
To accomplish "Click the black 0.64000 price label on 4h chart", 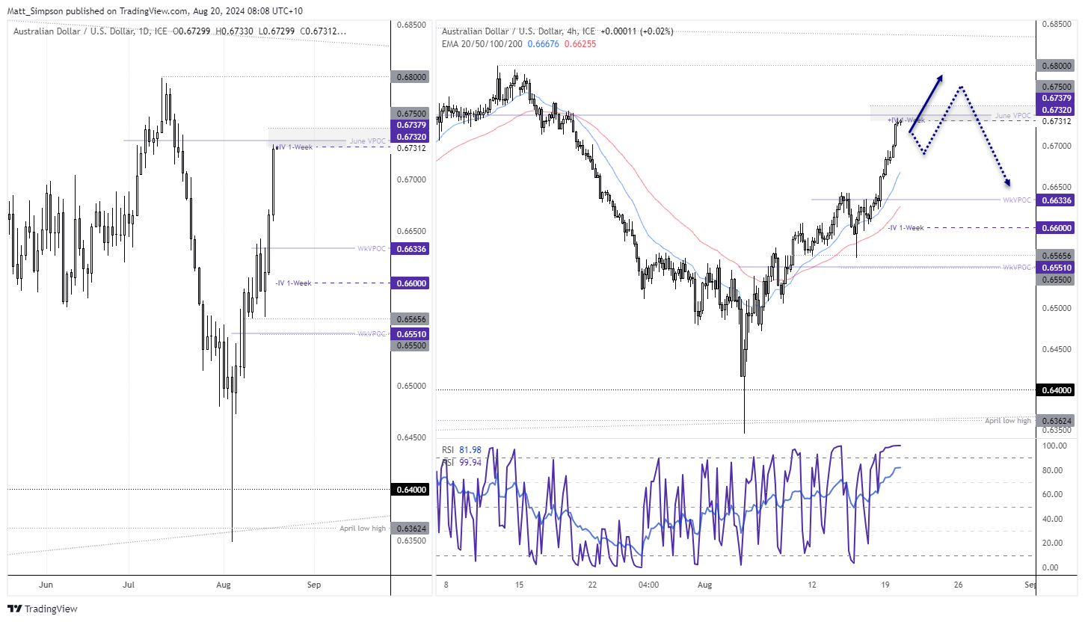I will (x=1057, y=389).
